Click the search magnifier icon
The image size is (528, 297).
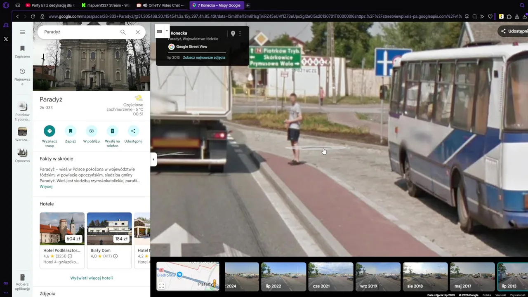click(123, 32)
